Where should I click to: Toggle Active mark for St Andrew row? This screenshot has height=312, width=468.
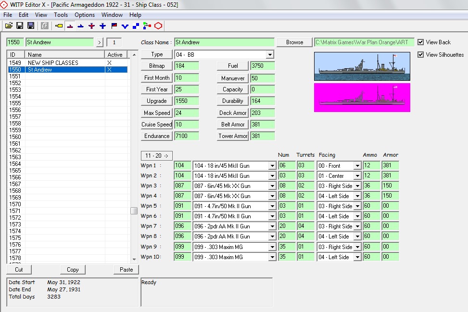(x=109, y=70)
